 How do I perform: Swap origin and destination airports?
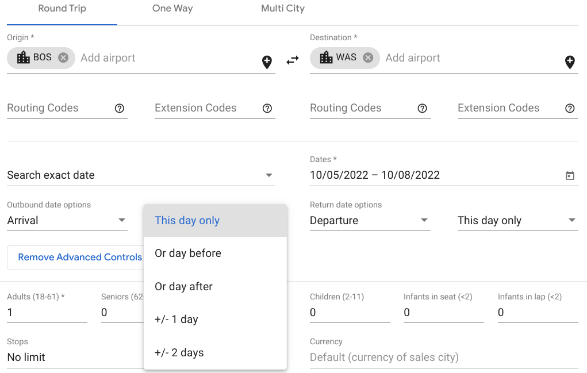[293, 60]
